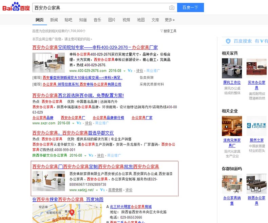Click the 办公家具厂家 sublink
The image size is (268, 223).
(x=142, y=118)
